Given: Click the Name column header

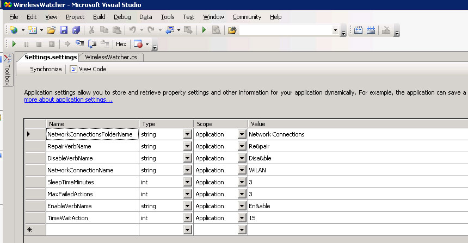Looking at the screenshot, I should [93, 124].
